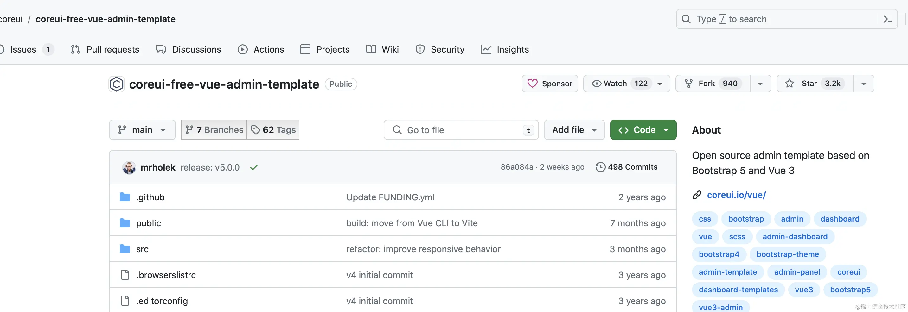Click the CoreUI repository logo icon
908x312 pixels.
tap(117, 84)
